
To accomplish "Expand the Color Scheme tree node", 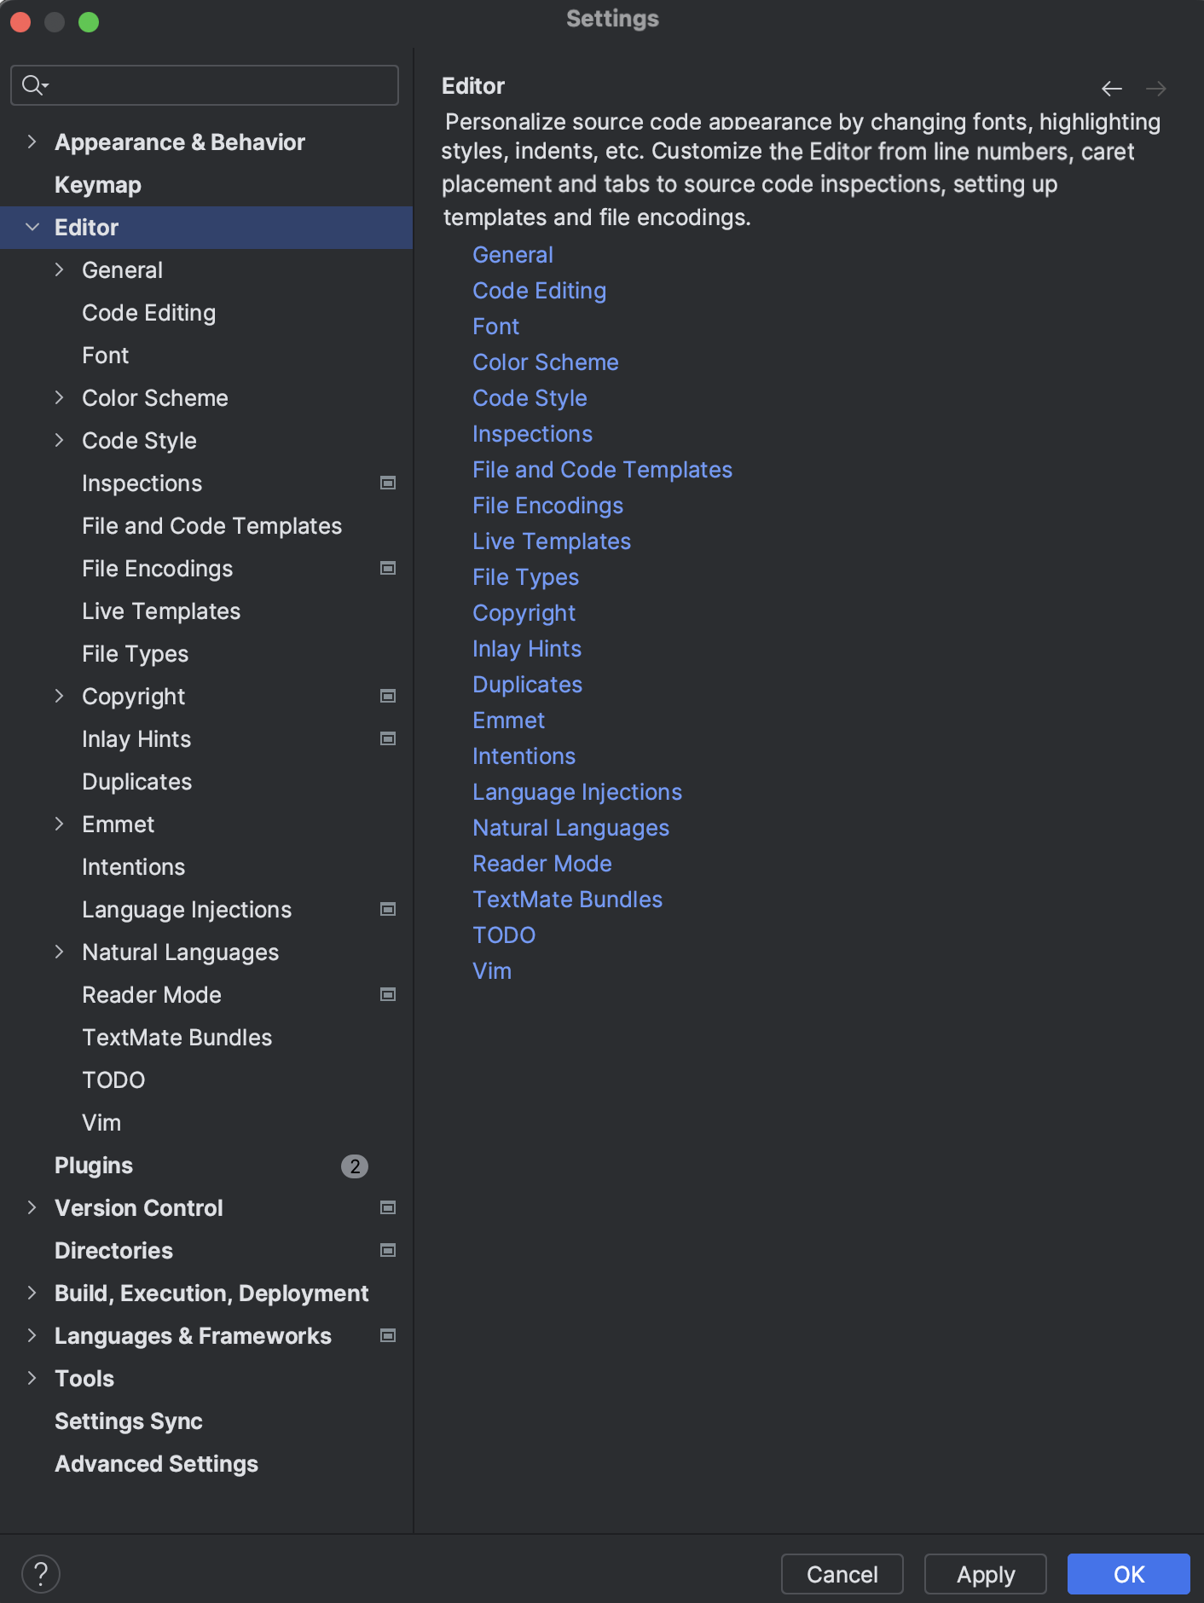I will click(60, 397).
